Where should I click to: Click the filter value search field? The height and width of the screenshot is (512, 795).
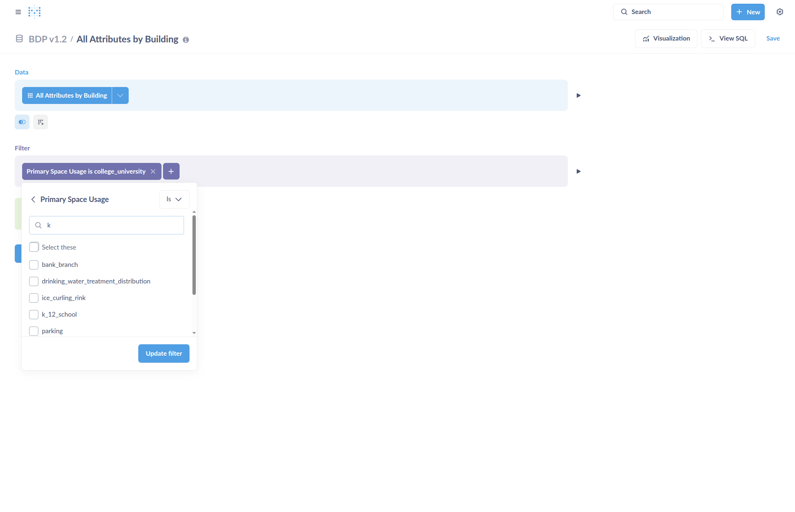pos(111,225)
